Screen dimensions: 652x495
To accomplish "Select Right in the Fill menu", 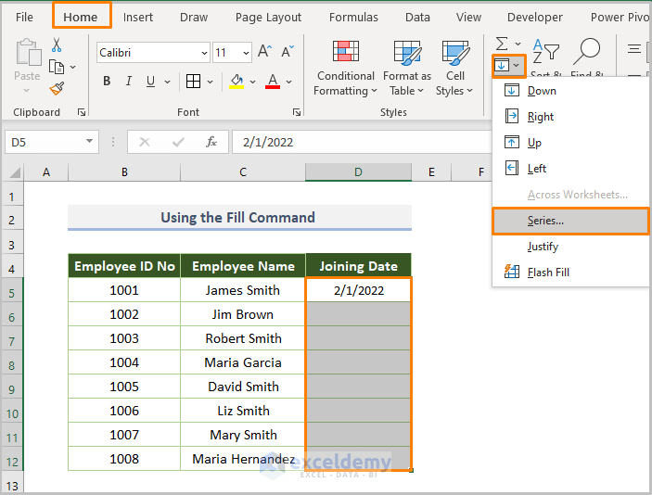I will tap(570, 117).
